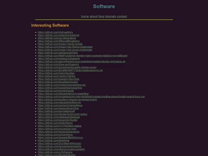Image resolution: width=208 pixels, height=156 pixels.
Task: Open the contact navigation link
Action: [x=122, y=16]
